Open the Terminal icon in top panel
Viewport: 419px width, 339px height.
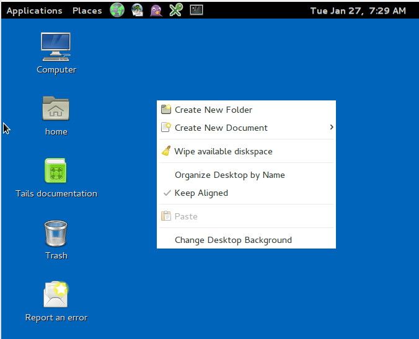click(x=196, y=10)
